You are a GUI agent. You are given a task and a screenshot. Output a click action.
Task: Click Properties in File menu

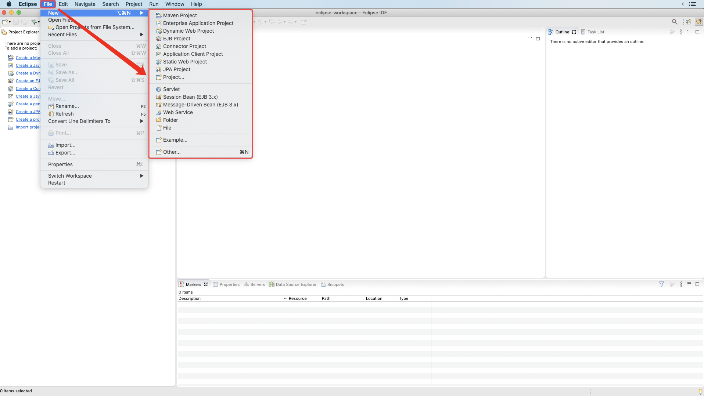[x=94, y=164]
